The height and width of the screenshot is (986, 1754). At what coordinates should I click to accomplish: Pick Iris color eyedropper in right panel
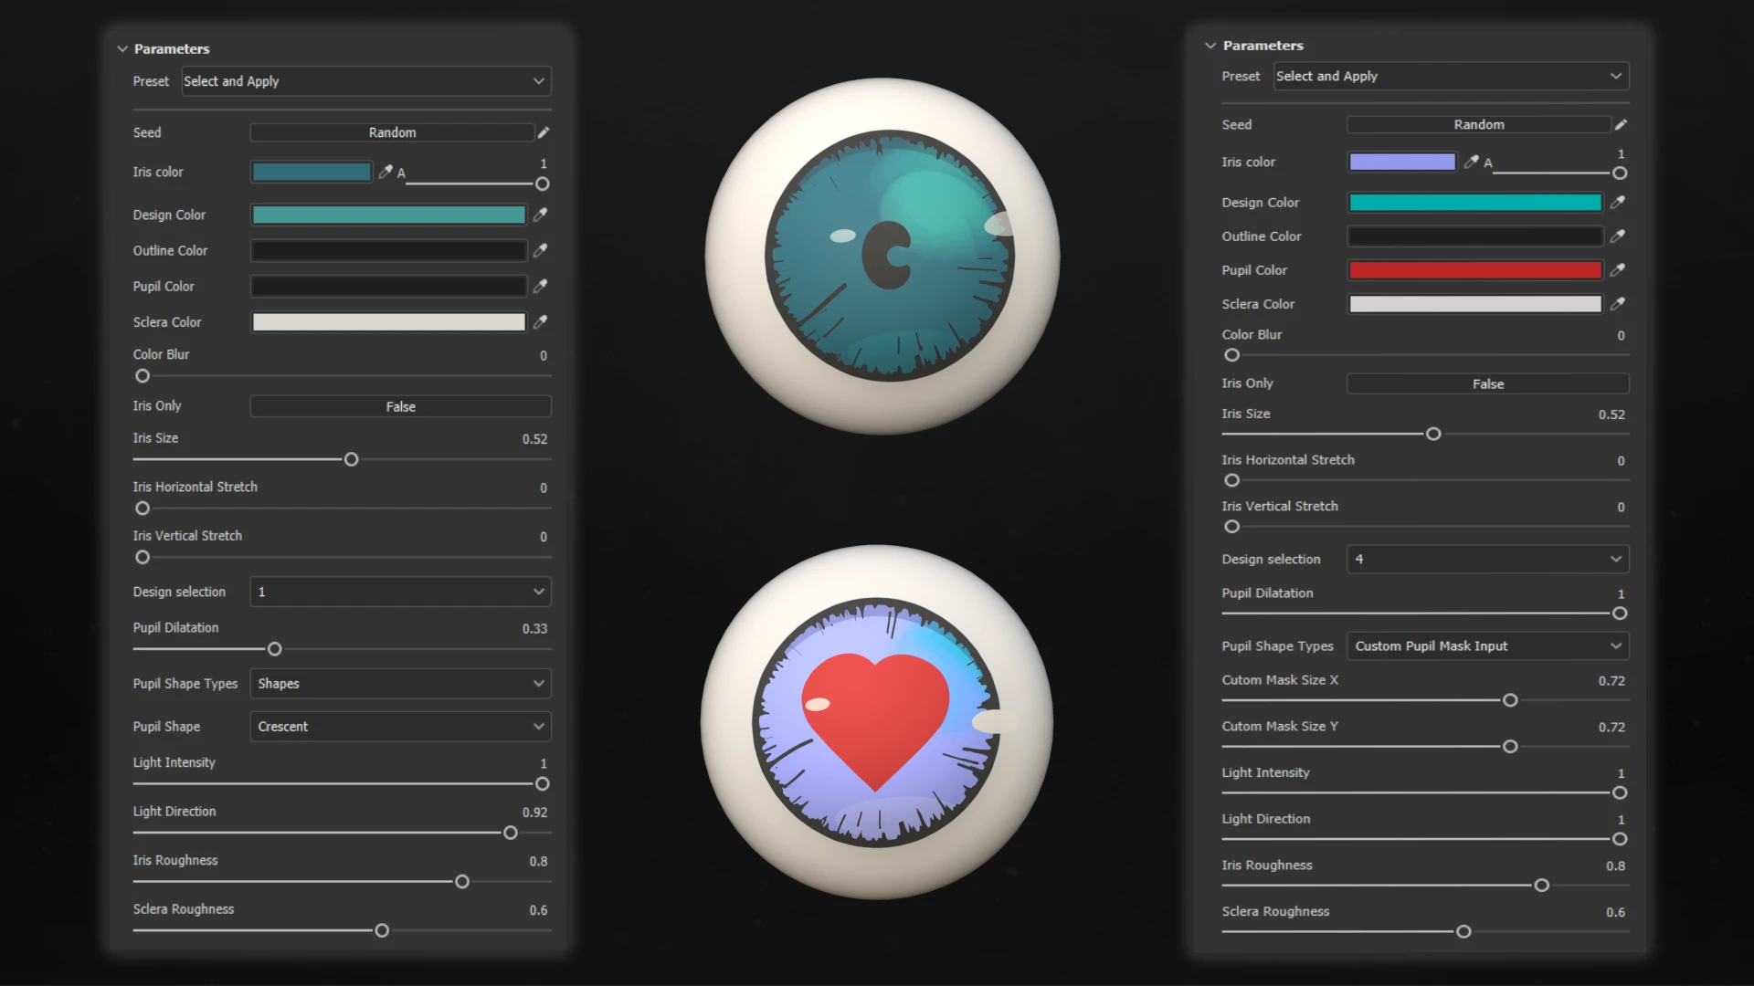pos(1471,162)
